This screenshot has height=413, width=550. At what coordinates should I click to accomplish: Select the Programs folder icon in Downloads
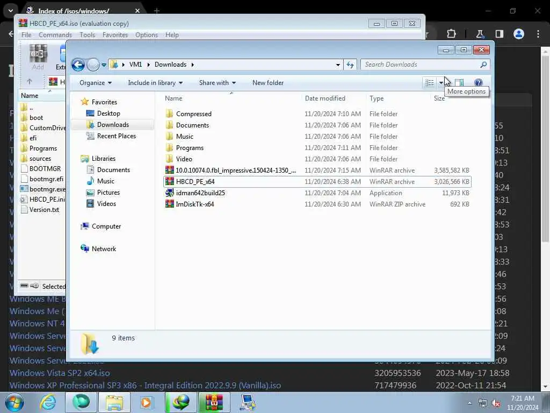click(x=169, y=148)
